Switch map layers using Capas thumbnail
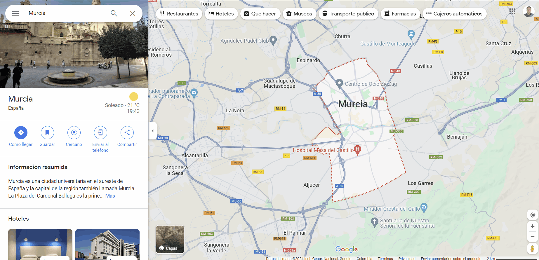 pos(170,239)
